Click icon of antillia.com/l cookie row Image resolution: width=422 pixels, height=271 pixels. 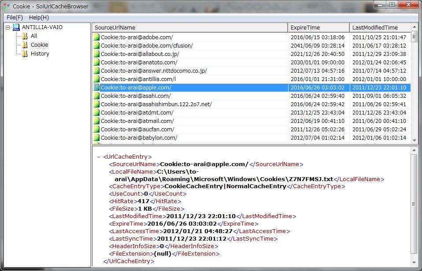click(96, 79)
